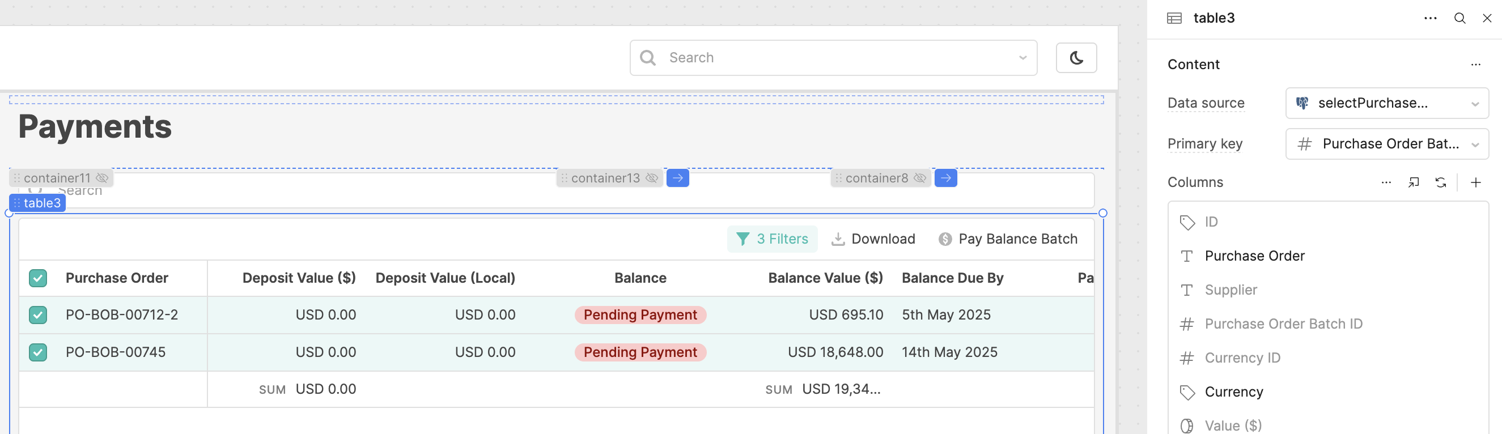This screenshot has width=1502, height=434.
Task: Regenerate columns with refresh icon
Action: 1440,182
